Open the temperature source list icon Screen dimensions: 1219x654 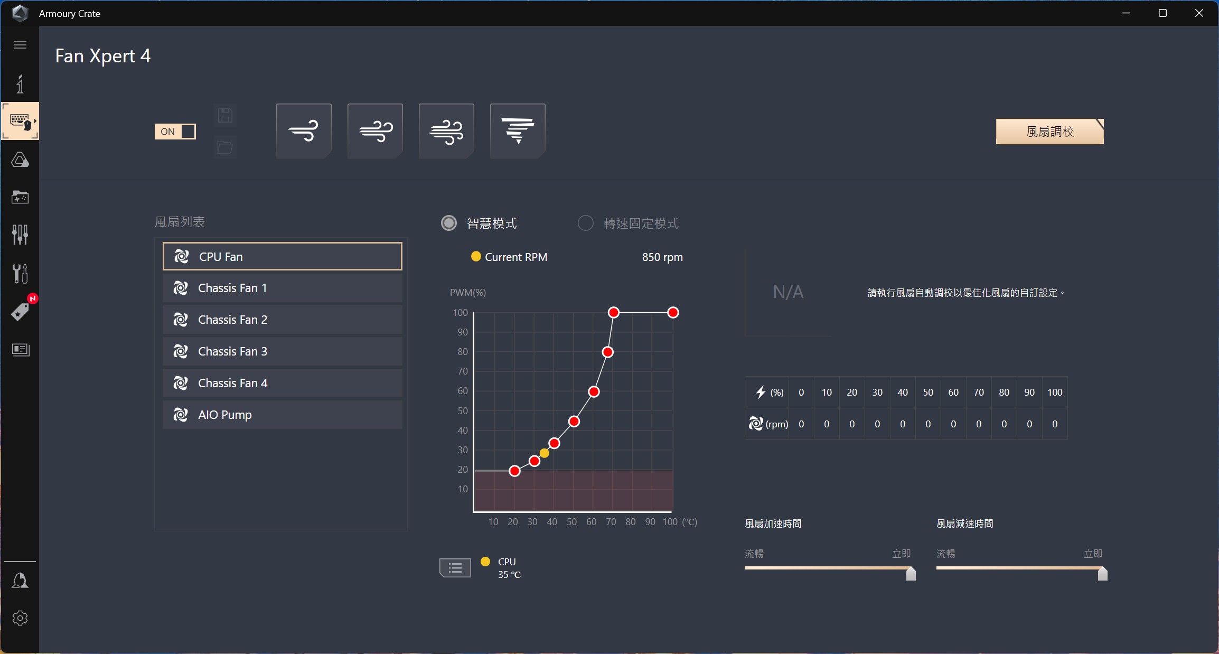point(455,568)
